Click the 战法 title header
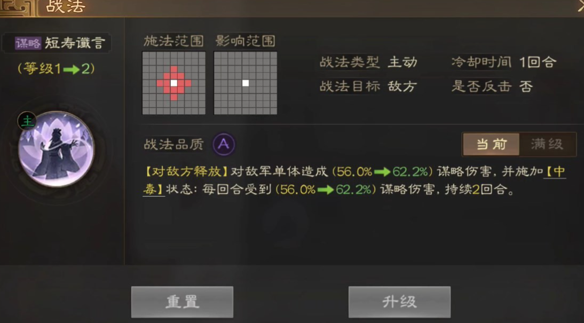This screenshot has width=584, height=323. click(x=66, y=6)
